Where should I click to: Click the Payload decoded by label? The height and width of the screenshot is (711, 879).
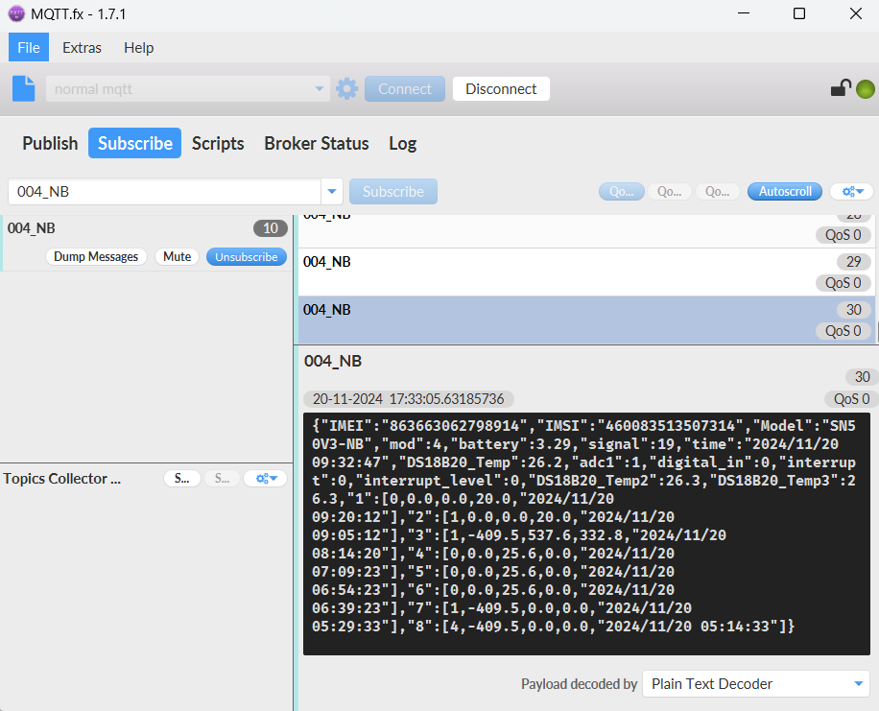point(579,684)
